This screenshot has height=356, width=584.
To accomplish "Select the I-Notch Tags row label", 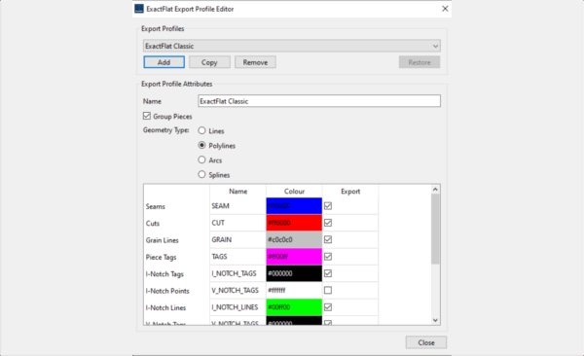I will 164,274.
